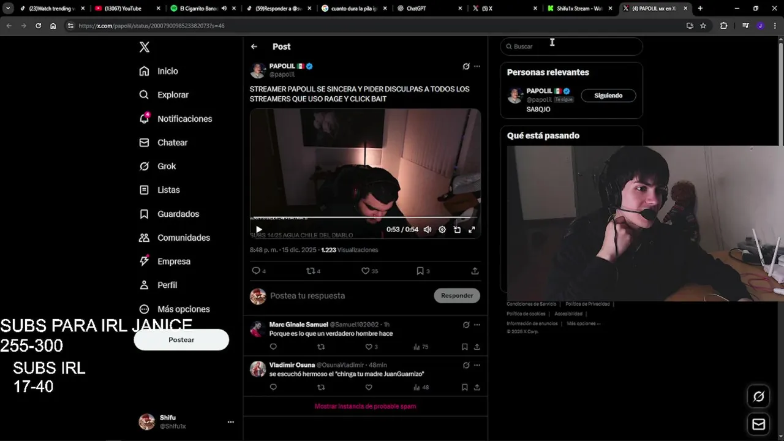Open Empresa section

pyautogui.click(x=165, y=262)
